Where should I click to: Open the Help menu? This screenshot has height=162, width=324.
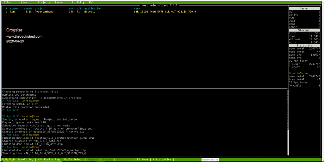click(92, 2)
